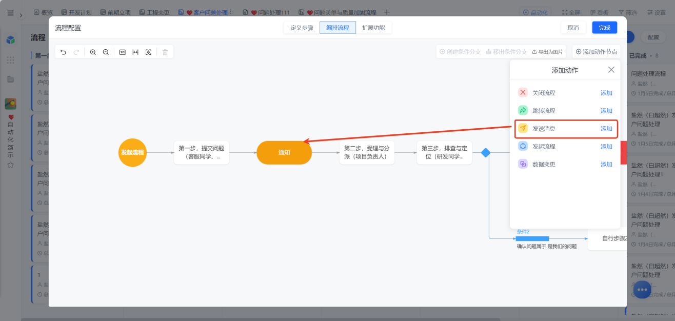
Task: Click the blue diamond branch node
Action: tap(486, 152)
